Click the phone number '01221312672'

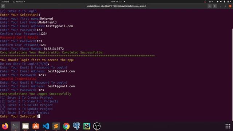coord(54,48)
